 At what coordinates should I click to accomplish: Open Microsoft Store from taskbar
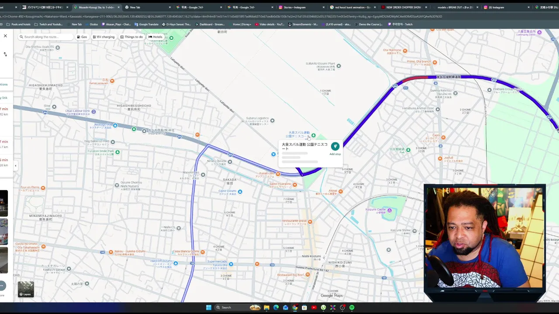tap(304, 307)
